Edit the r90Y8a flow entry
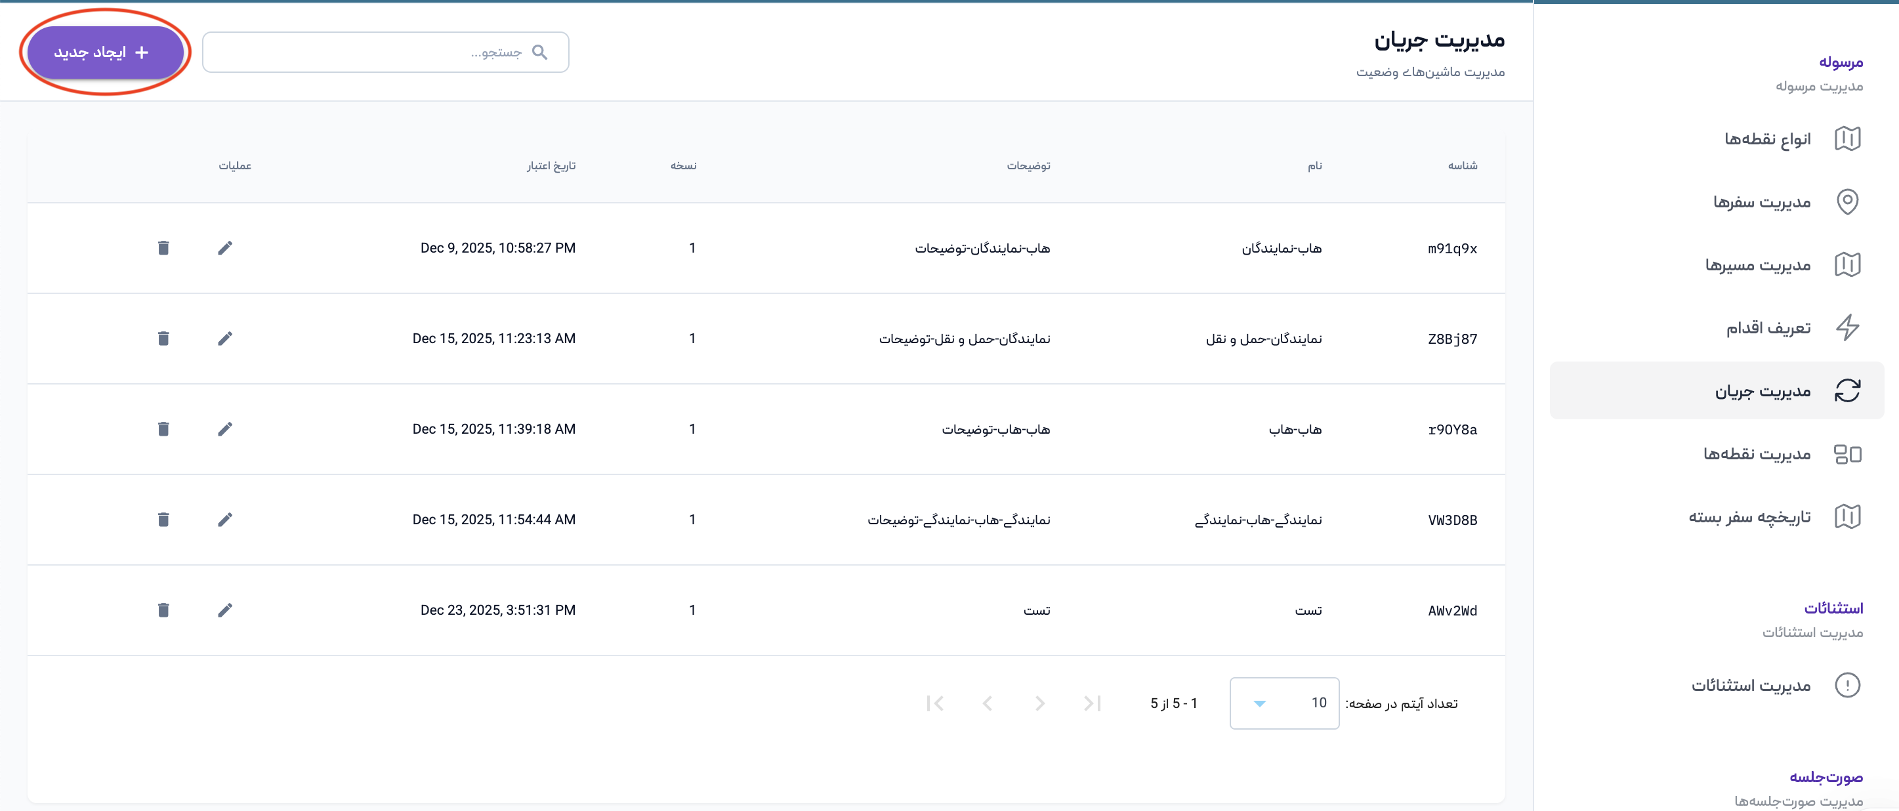 tap(225, 429)
